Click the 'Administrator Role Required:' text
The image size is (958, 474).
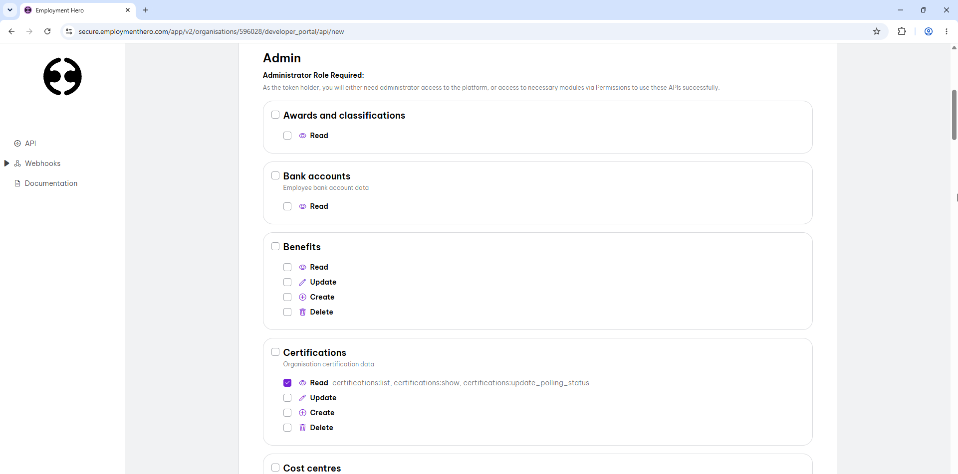(313, 75)
